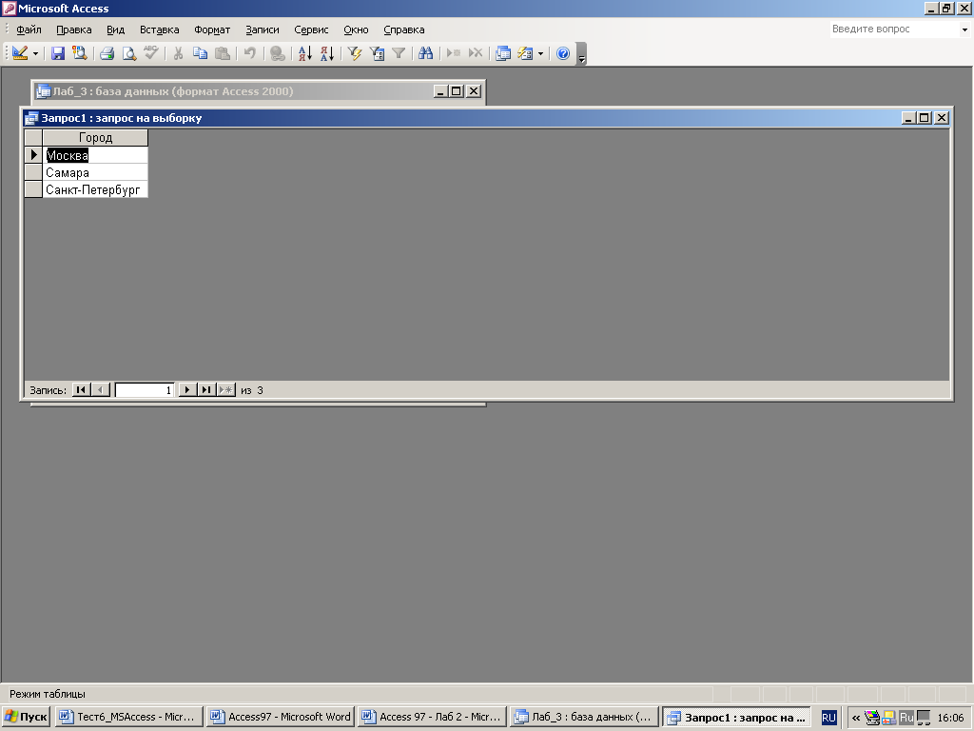This screenshot has height=731, width=974.
Task: Switch to Лаб_3 база данных taskbar button
Action: click(x=583, y=717)
